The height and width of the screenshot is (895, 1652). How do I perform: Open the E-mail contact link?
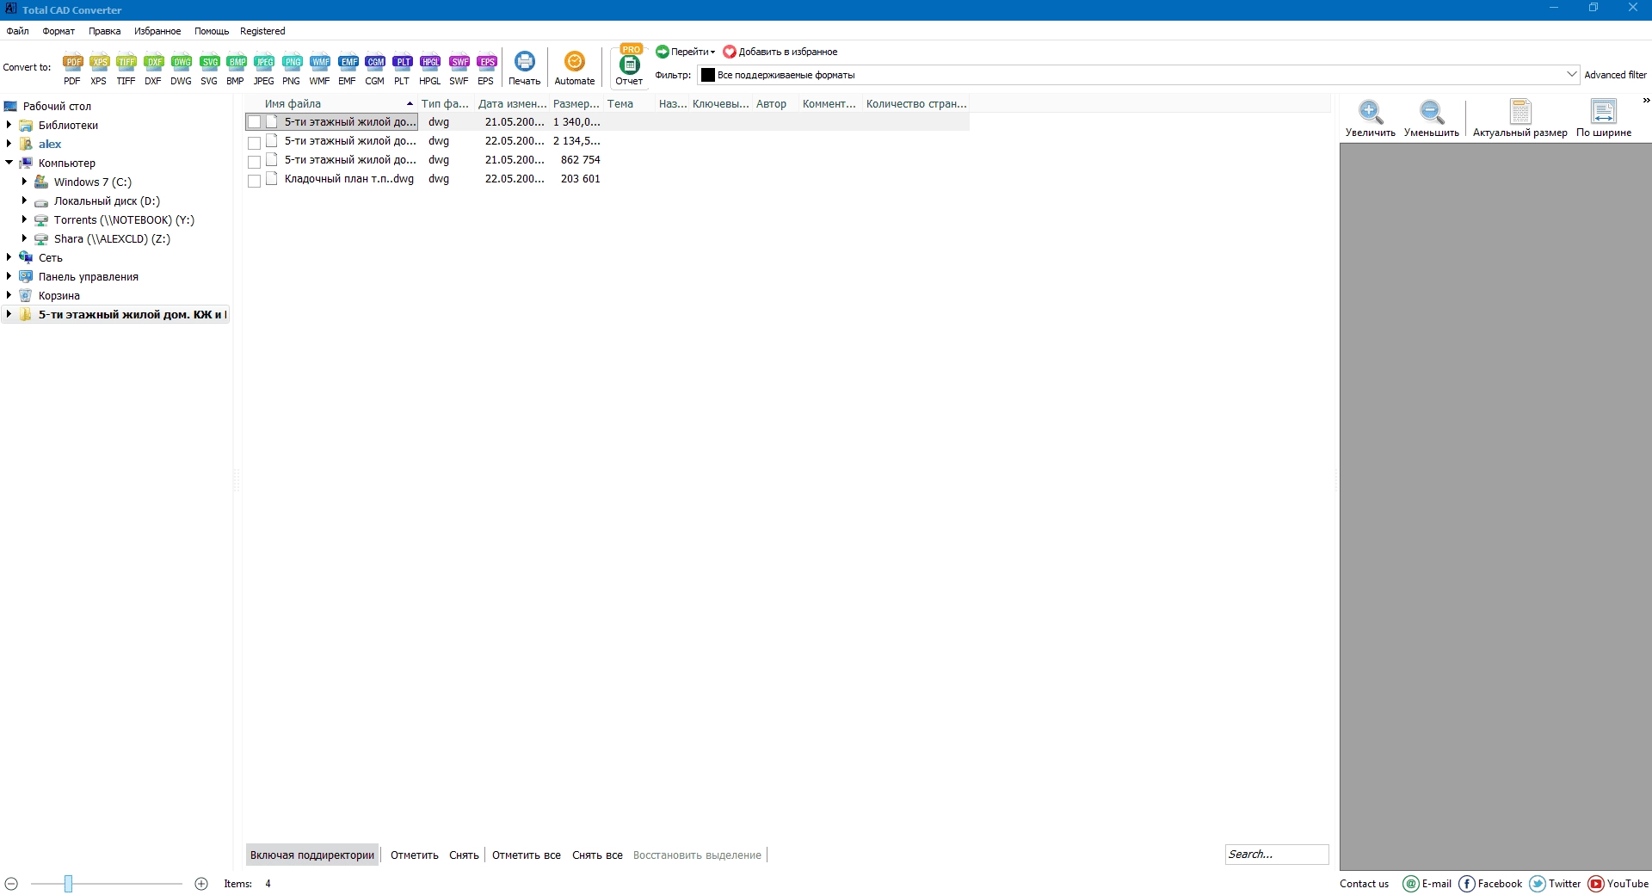[x=1427, y=883]
